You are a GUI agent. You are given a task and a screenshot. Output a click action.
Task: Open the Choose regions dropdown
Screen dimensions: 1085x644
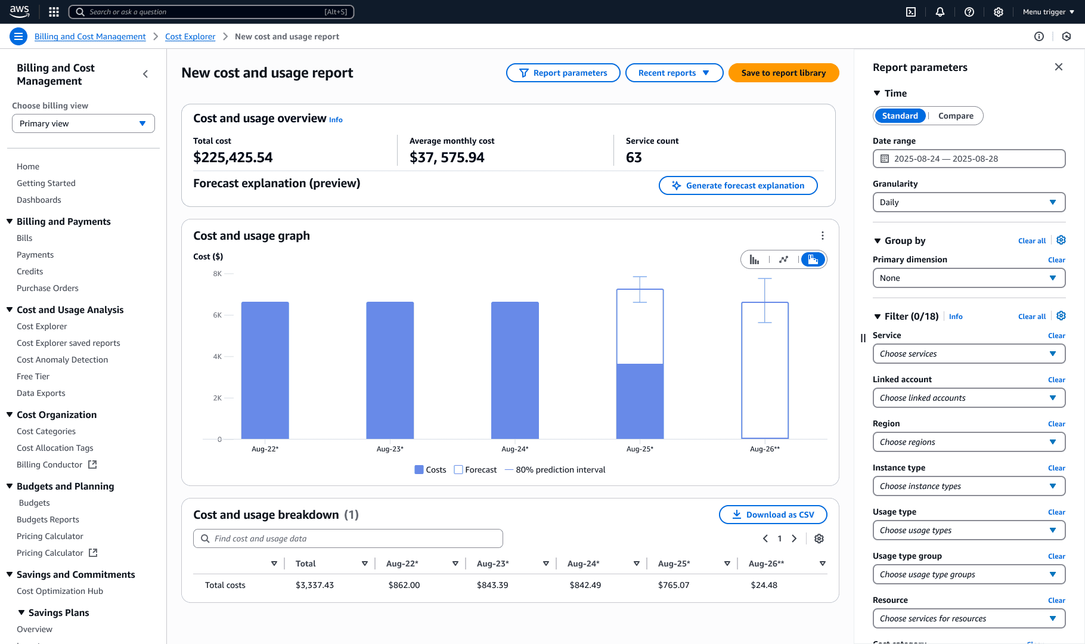coord(969,442)
